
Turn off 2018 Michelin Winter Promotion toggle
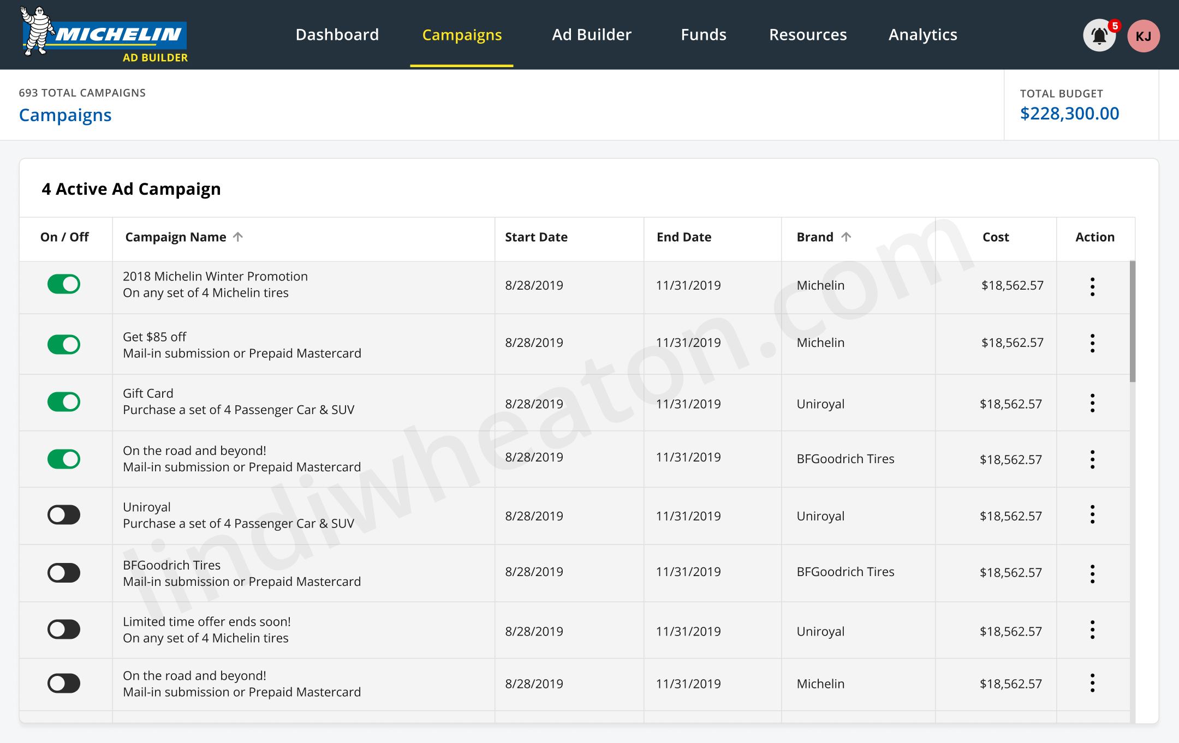coord(64,284)
